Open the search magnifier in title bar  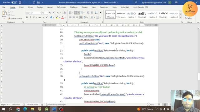[x=136, y=2]
